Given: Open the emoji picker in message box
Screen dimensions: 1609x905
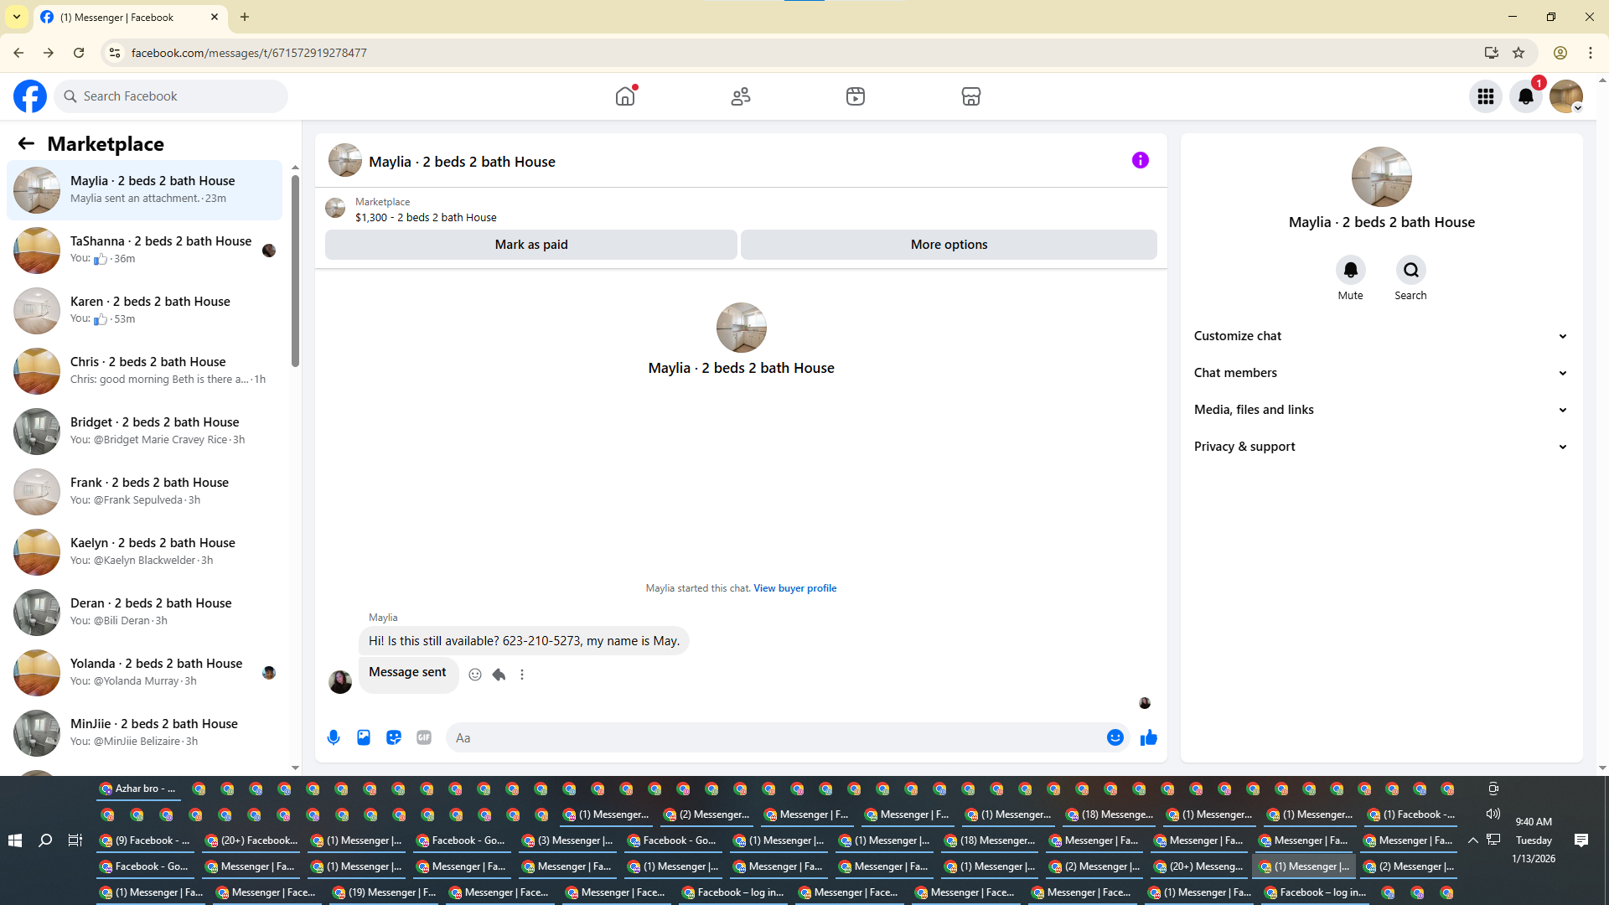Looking at the screenshot, I should pyautogui.click(x=1115, y=737).
